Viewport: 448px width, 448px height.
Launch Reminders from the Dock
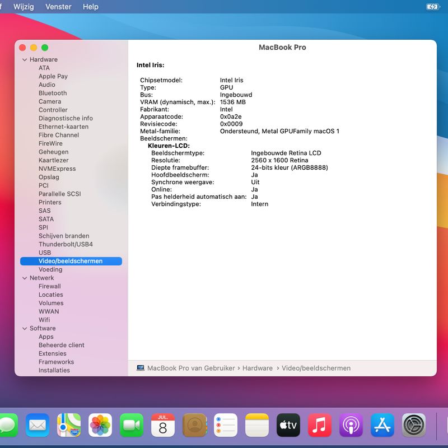click(x=226, y=425)
